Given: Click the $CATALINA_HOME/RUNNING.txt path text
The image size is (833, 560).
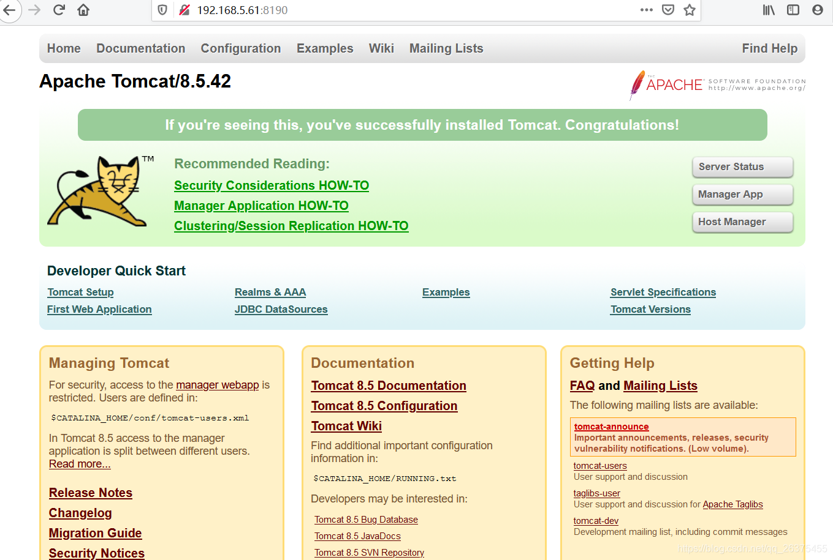Looking at the screenshot, I should point(385,479).
